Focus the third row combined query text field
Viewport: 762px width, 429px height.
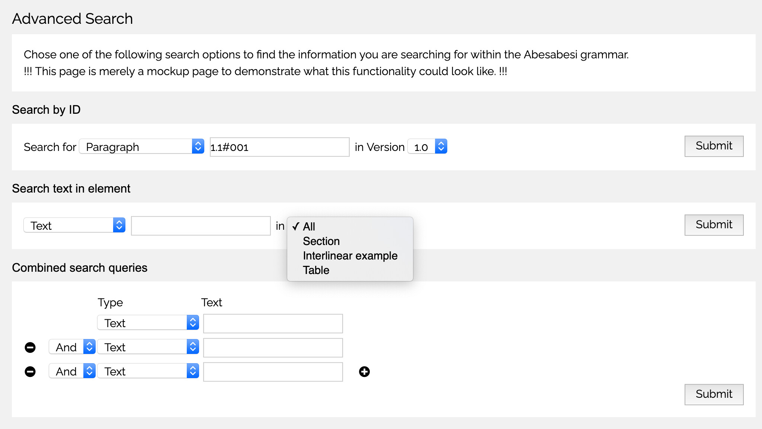click(273, 372)
